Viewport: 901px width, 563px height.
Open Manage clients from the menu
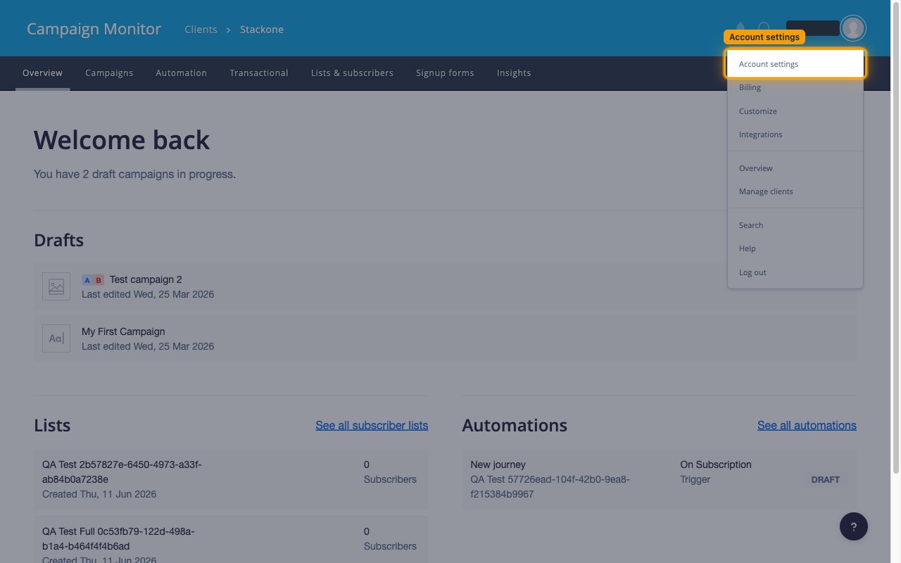click(x=795, y=191)
